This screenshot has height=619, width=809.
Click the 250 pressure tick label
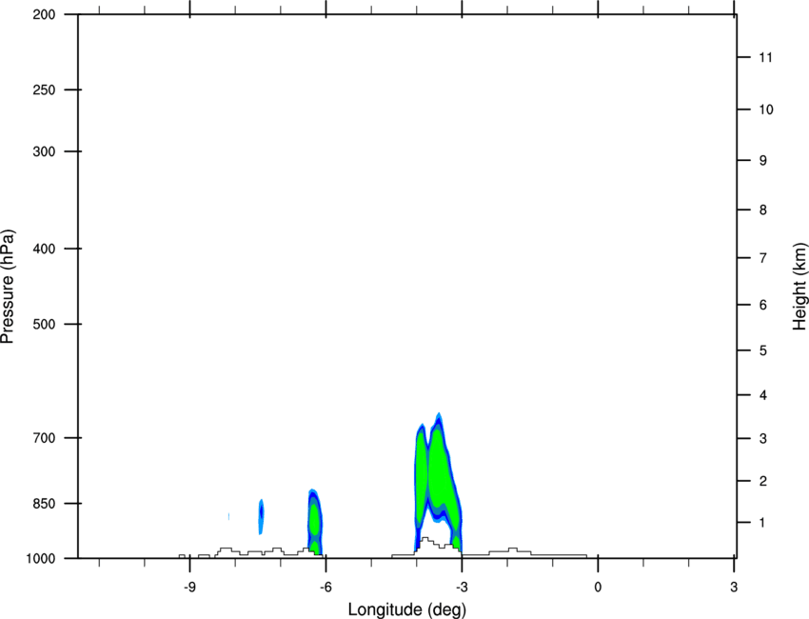tap(45, 90)
